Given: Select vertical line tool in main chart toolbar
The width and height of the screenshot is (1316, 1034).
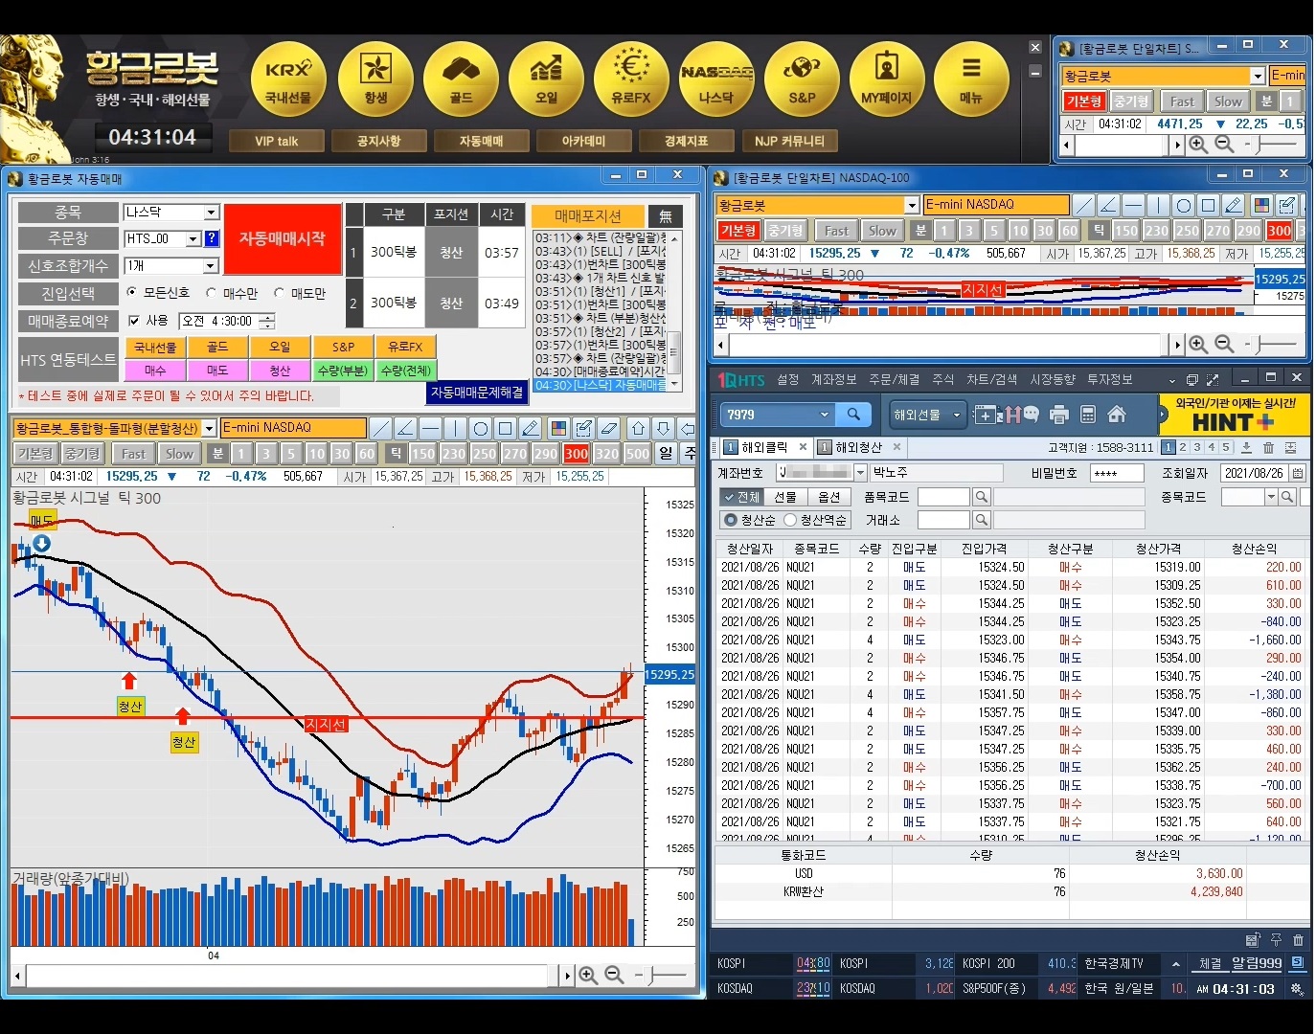Looking at the screenshot, I should 455,428.
